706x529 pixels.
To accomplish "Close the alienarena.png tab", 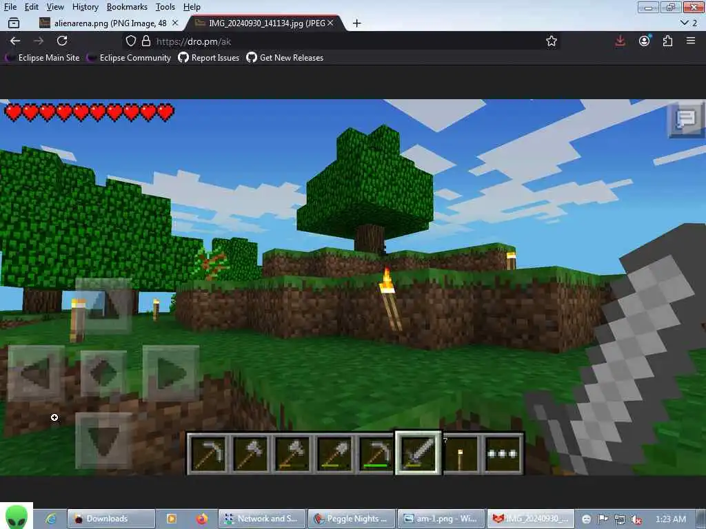I will click(175, 23).
